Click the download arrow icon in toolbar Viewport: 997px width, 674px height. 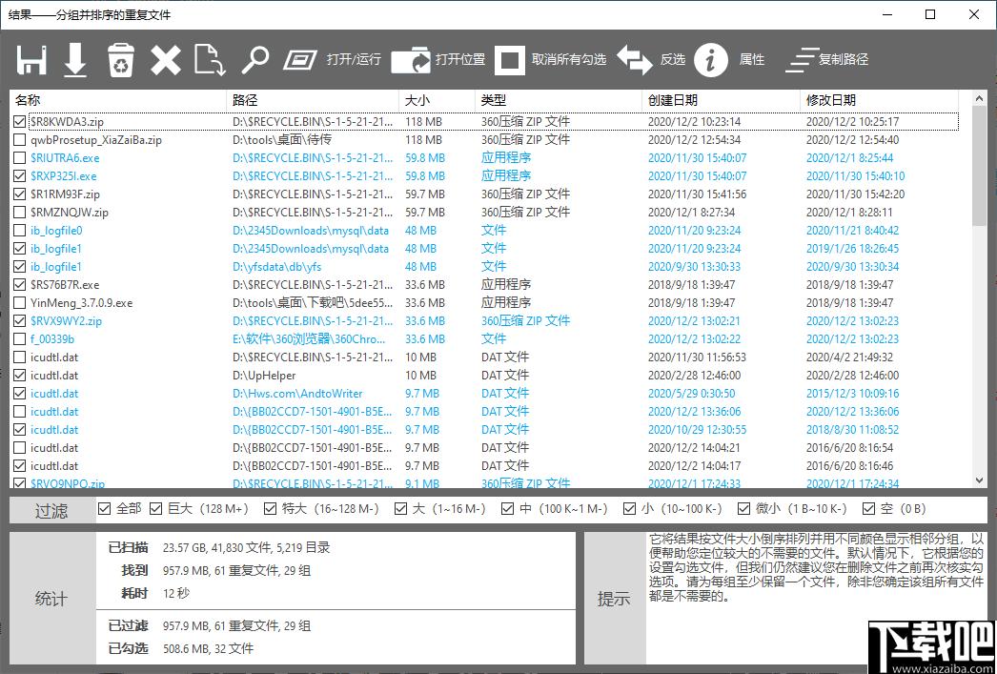point(75,60)
